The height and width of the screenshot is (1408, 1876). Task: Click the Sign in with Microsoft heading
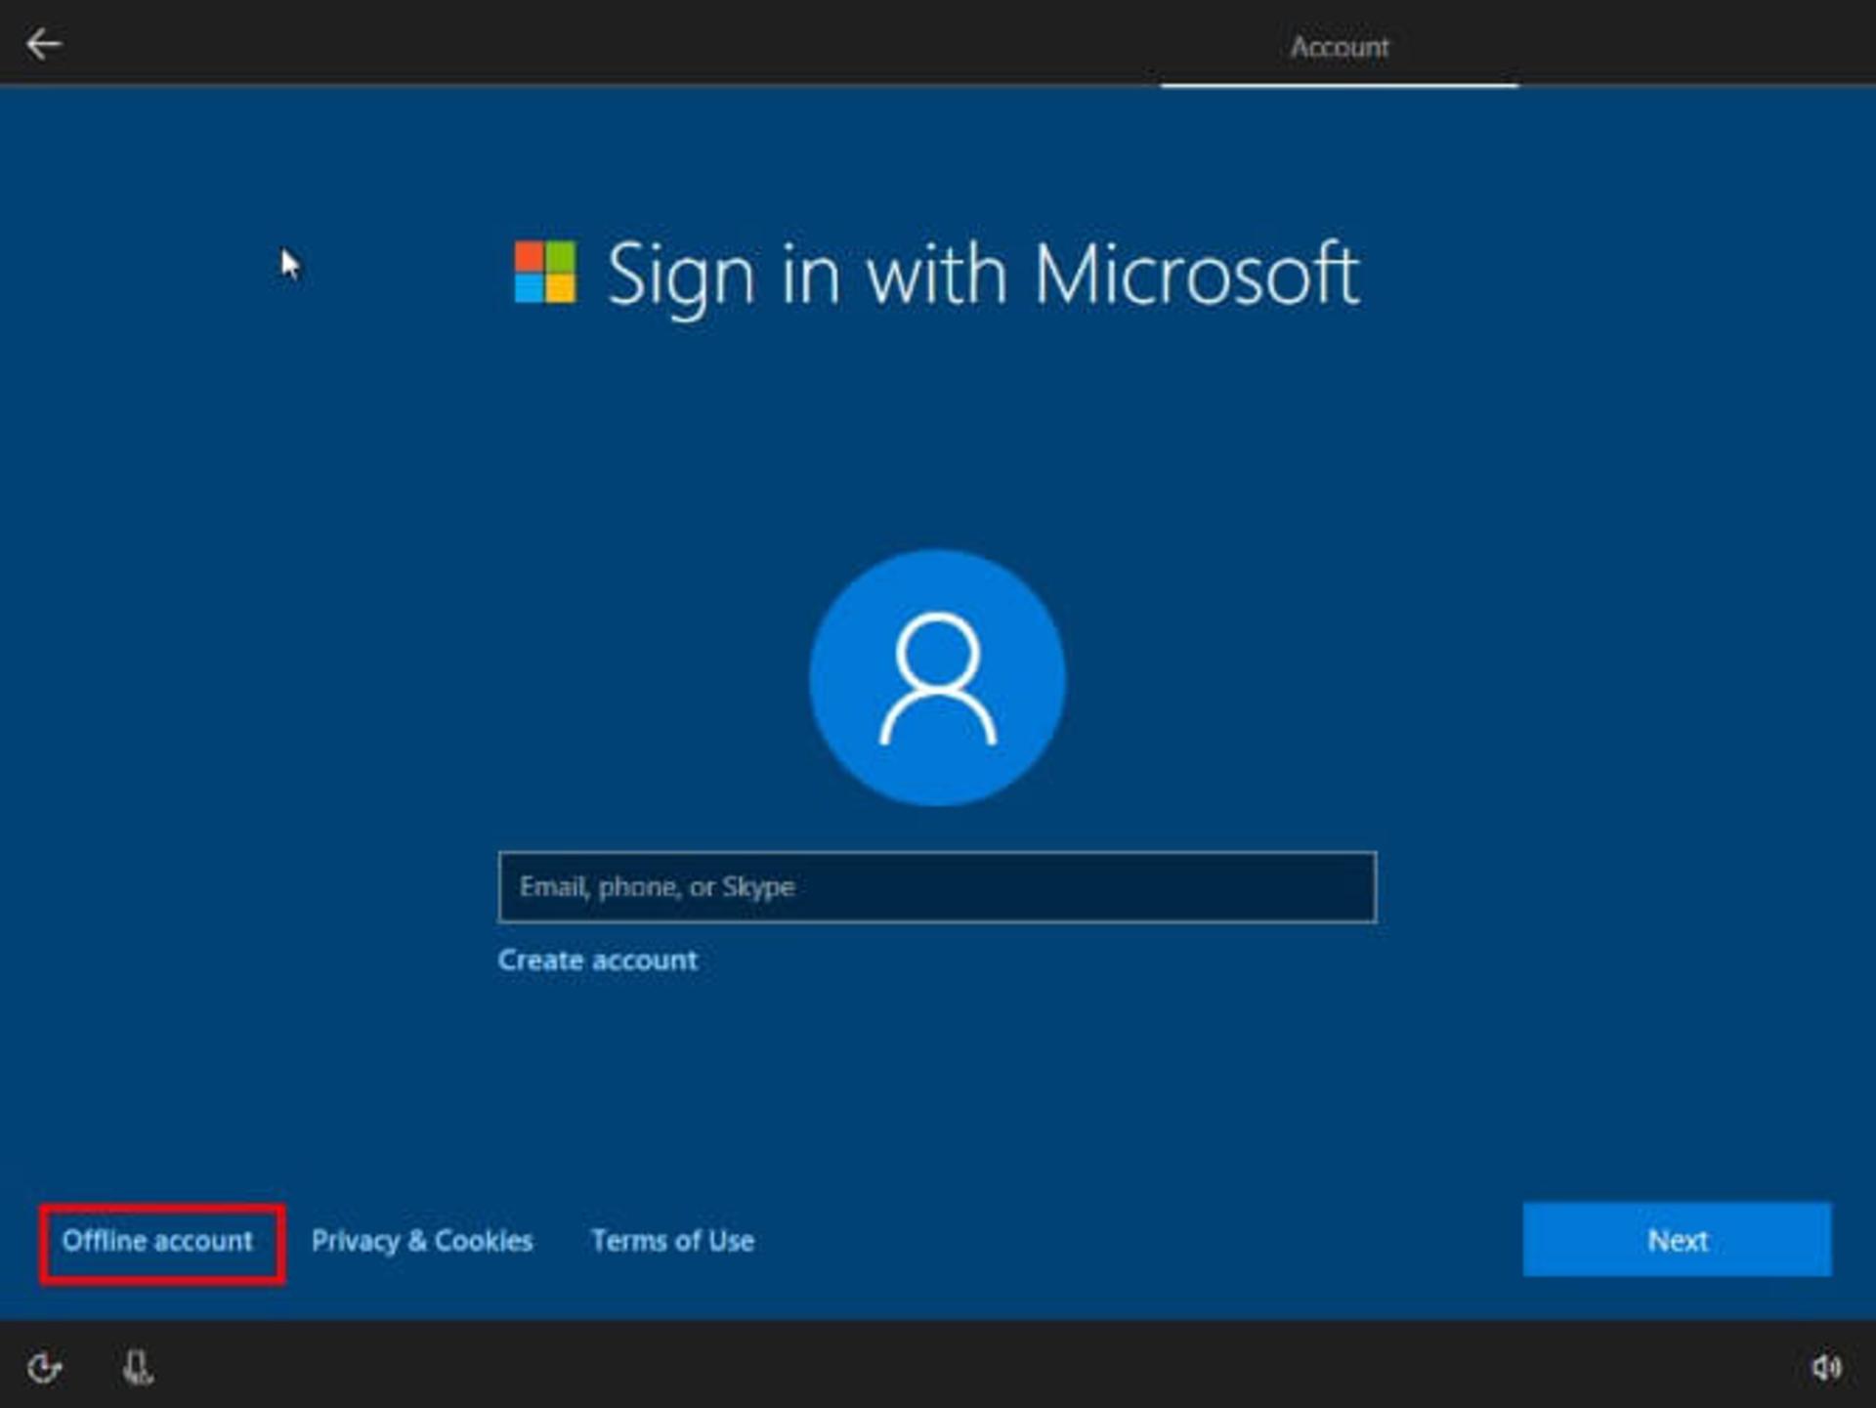point(982,276)
